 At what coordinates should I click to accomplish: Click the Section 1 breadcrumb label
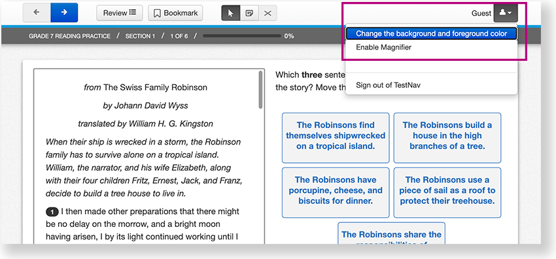(x=140, y=36)
